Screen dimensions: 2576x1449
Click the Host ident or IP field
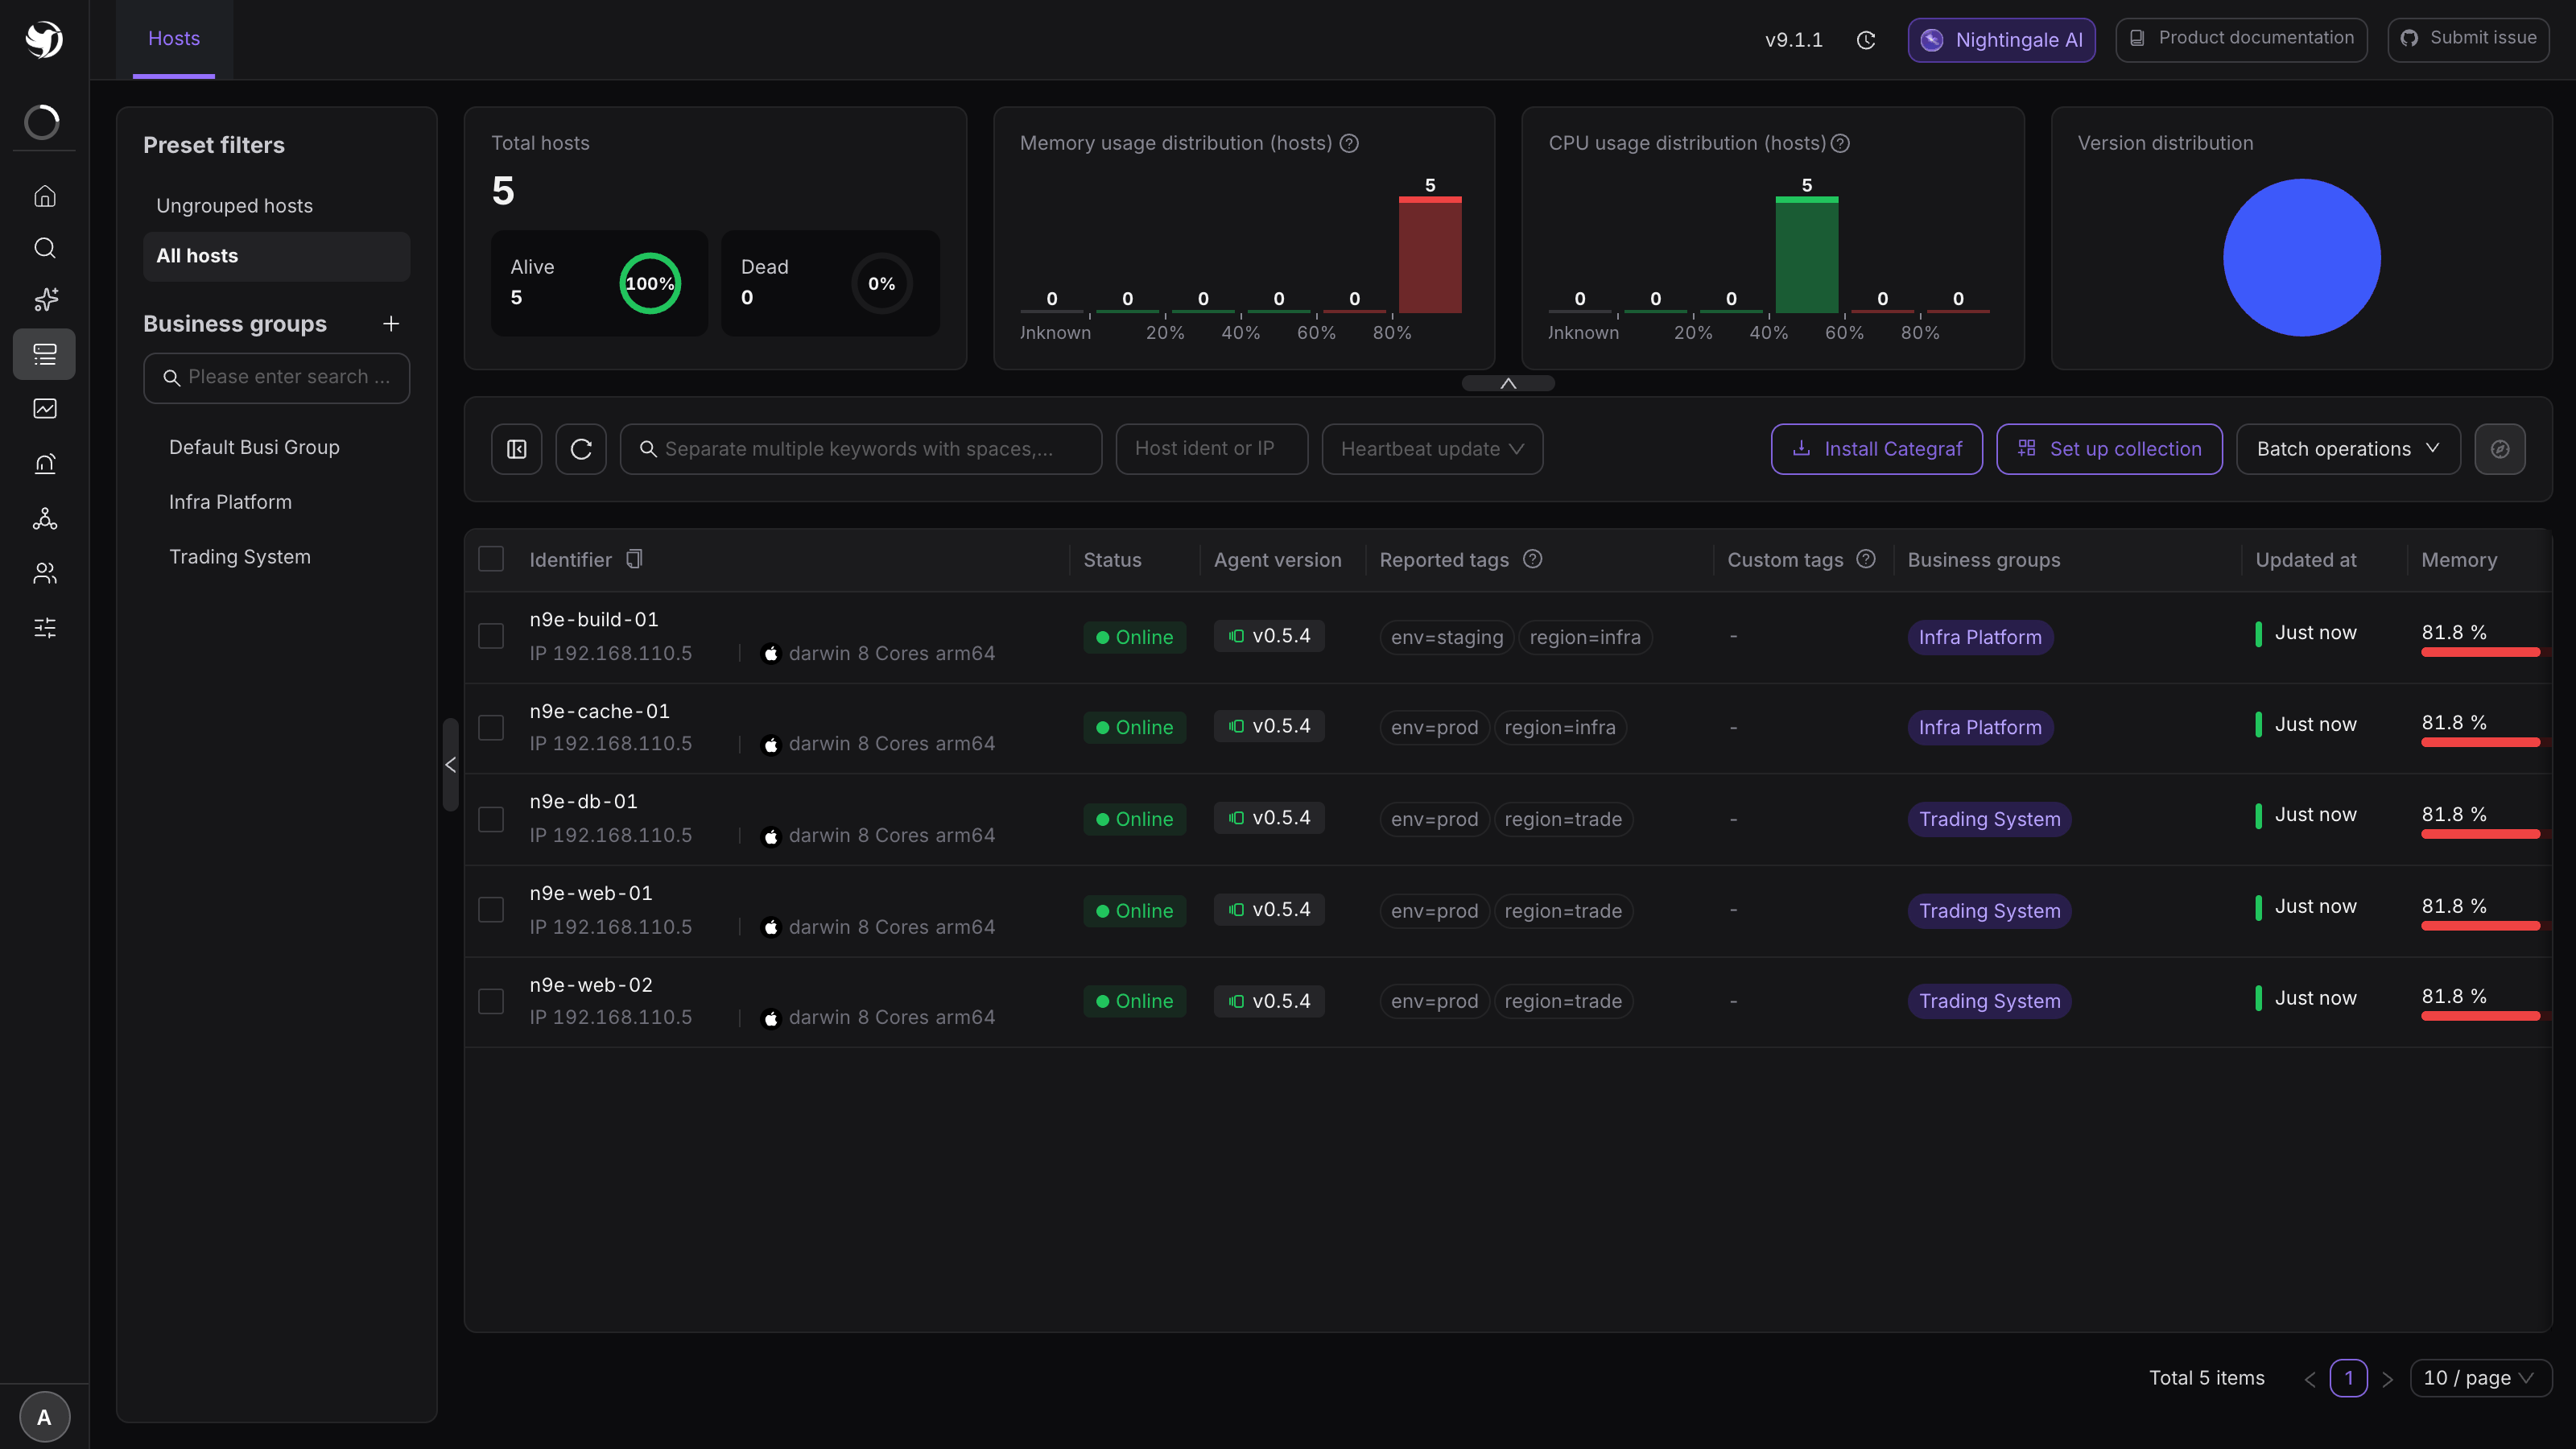point(1211,449)
